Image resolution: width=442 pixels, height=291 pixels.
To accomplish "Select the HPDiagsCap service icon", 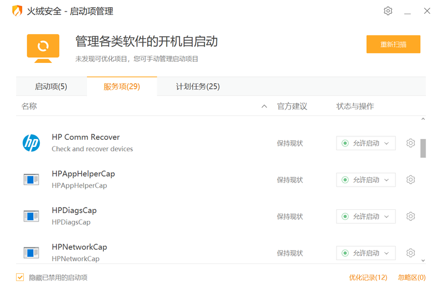I will pos(31,216).
